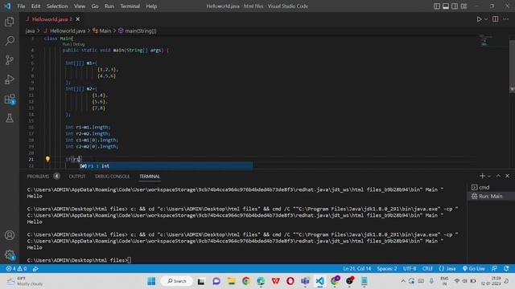
Task: Change the UTF-8 encoding setting
Action: (x=410, y=269)
